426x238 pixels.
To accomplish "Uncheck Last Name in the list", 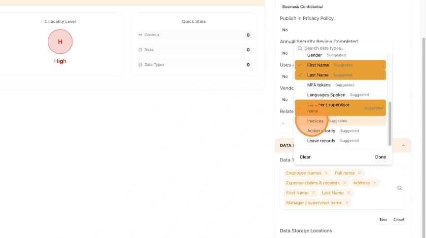I will 340,75.
